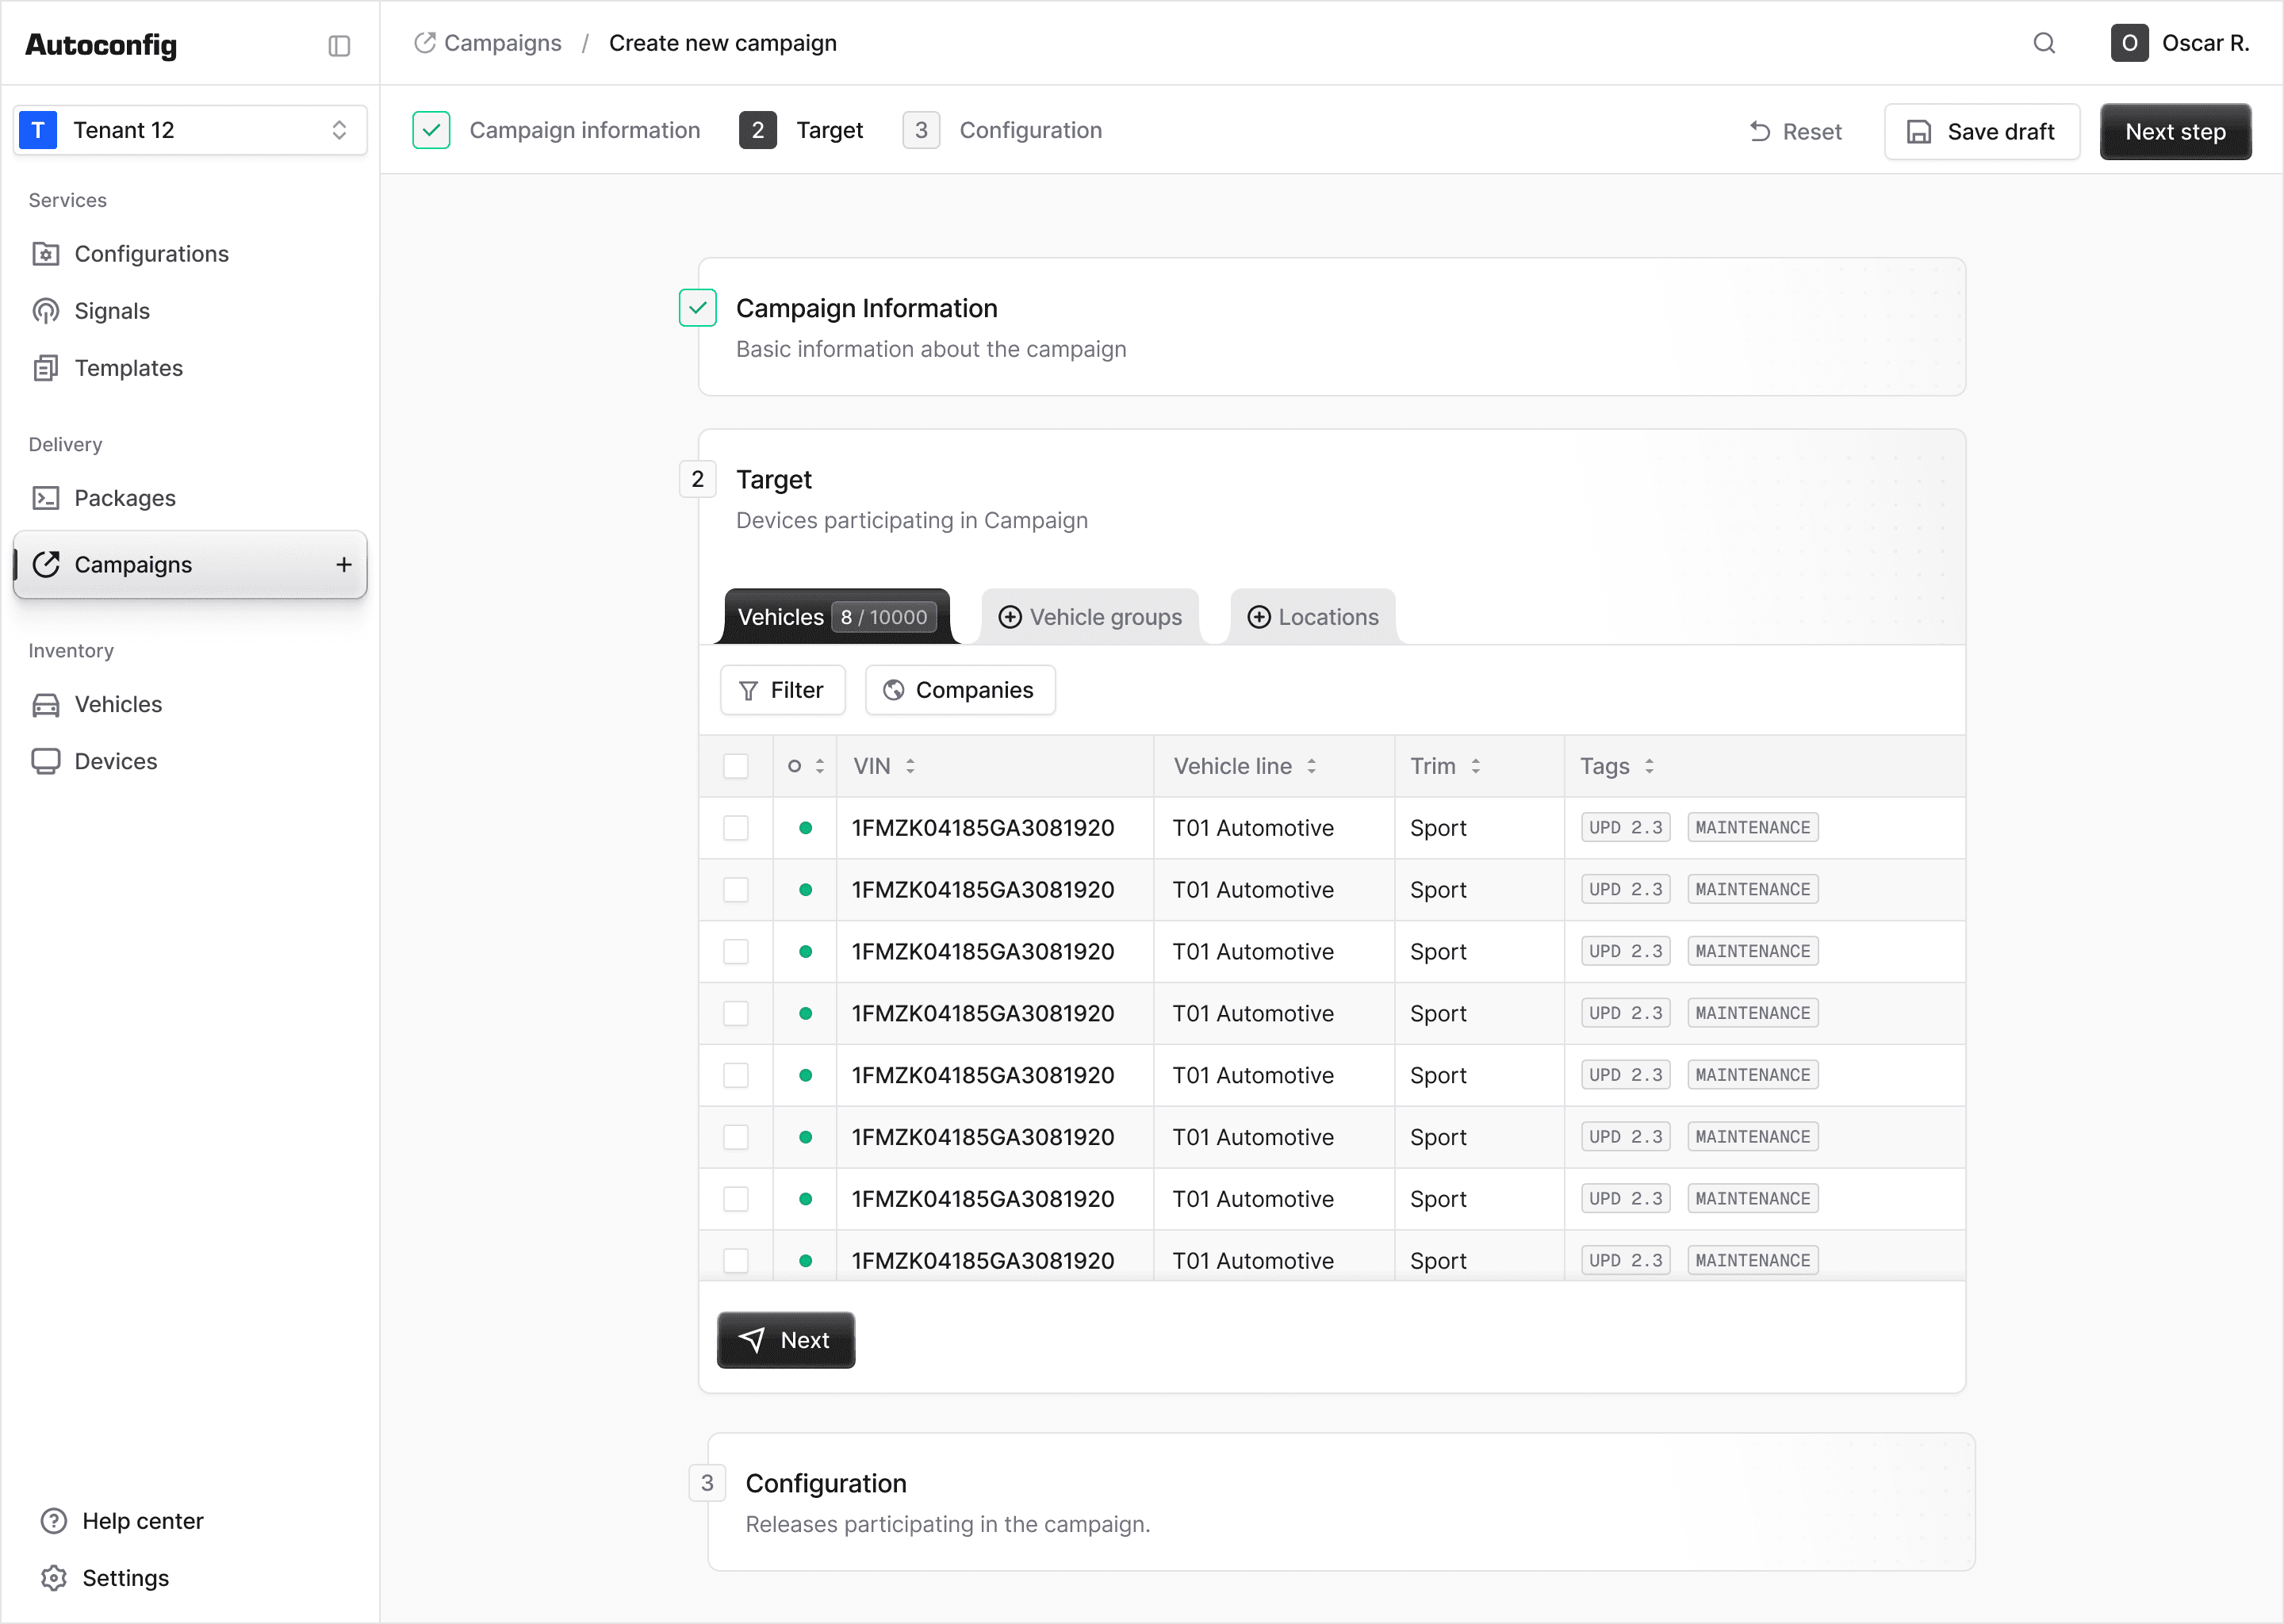Viewport: 2284px width, 1624px height.
Task: Open the Filter button
Action: [x=782, y=690]
